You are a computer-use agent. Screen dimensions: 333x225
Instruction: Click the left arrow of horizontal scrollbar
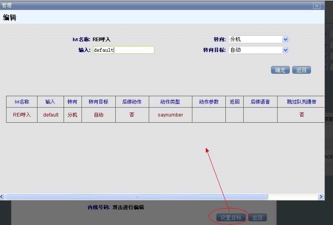2,197
